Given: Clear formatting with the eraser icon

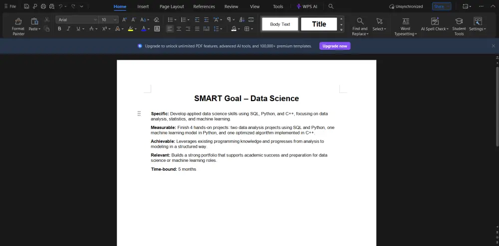Looking at the screenshot, I should coord(156,20).
